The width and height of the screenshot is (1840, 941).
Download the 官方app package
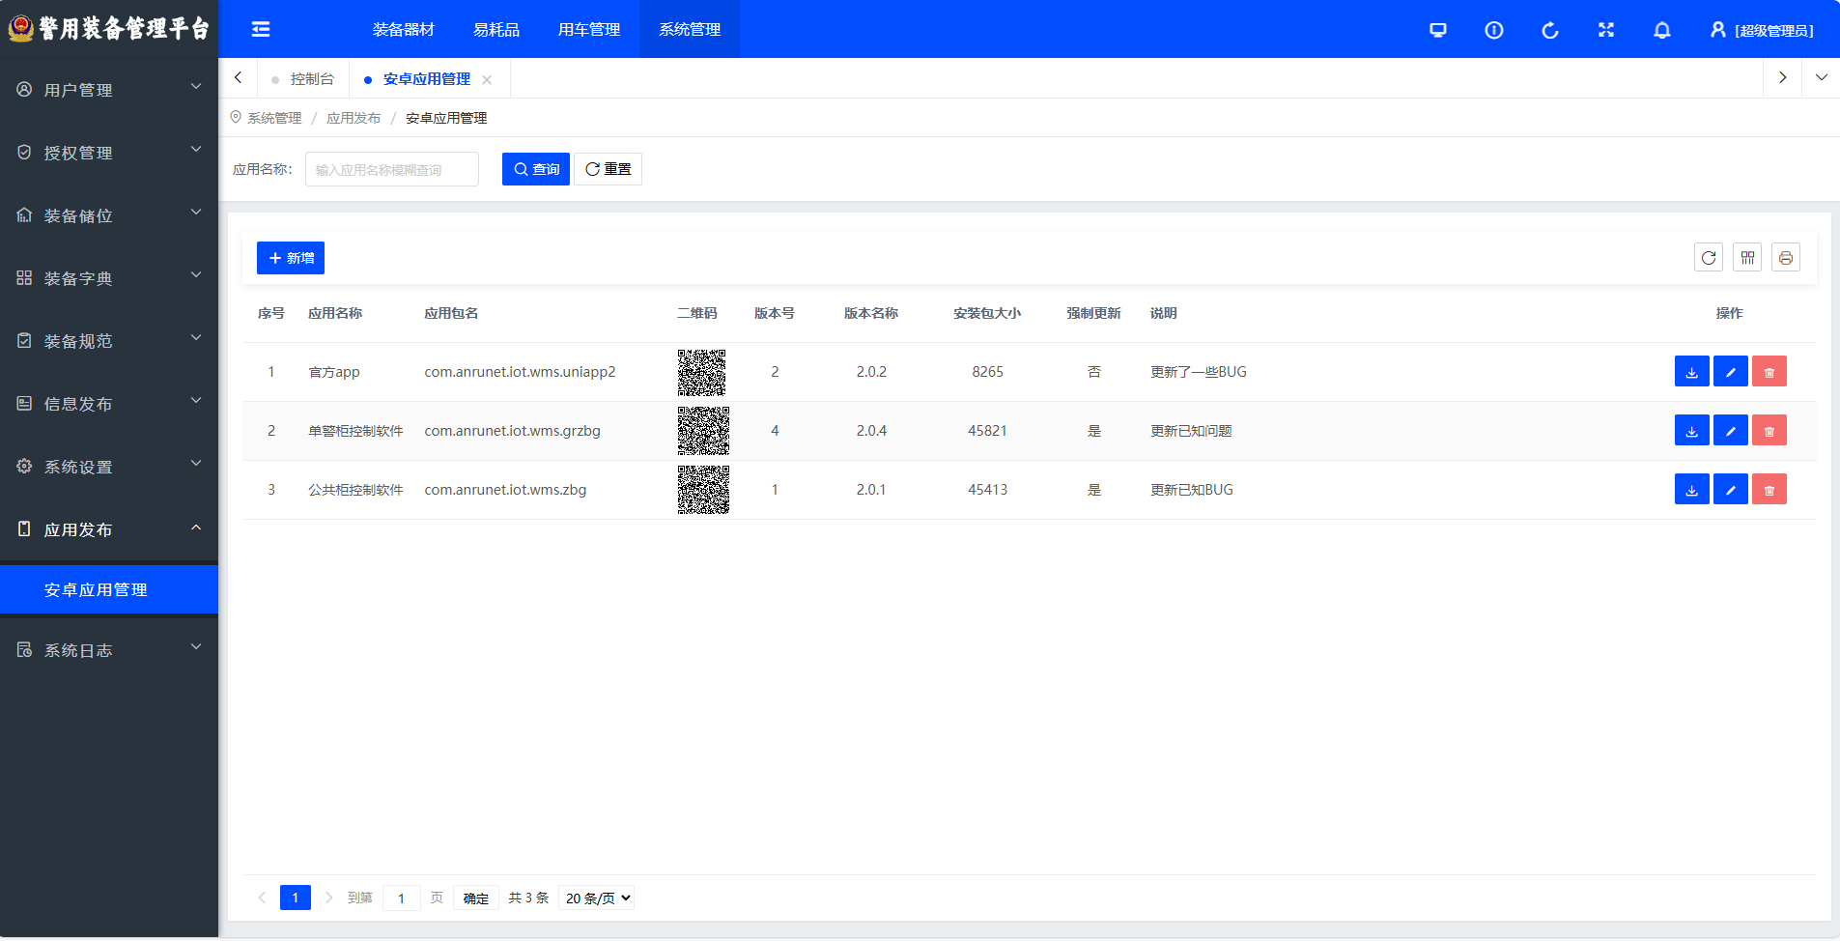1691,372
